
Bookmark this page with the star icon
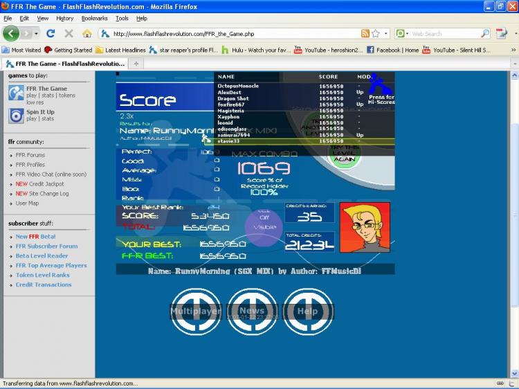376,33
